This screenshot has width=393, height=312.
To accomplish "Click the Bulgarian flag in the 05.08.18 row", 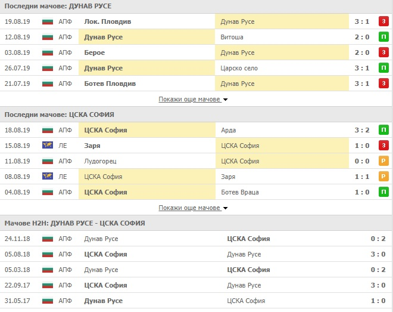I will 48,254.
